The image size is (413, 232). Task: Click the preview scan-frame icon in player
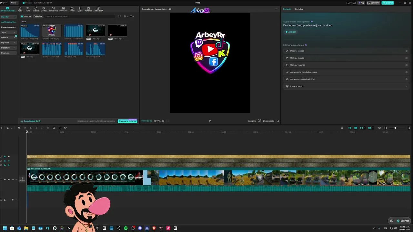260,121
